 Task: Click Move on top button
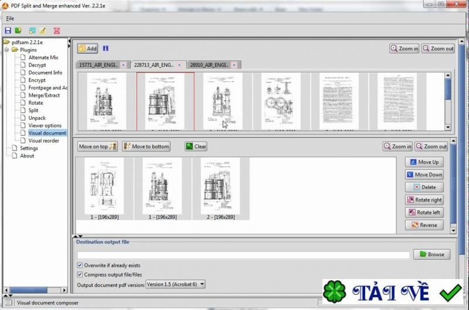pos(97,146)
